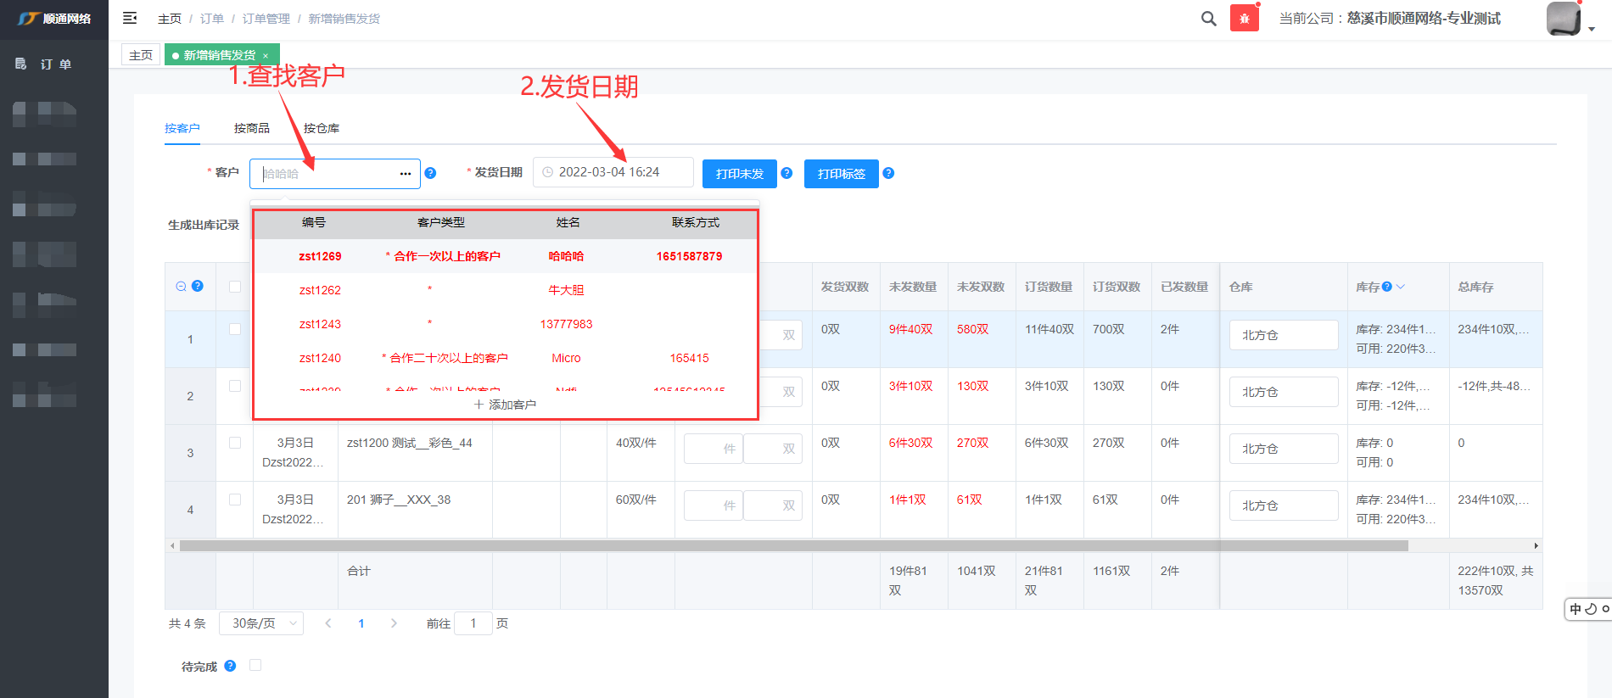Expand the 库存 column header dropdown
Screen dimensions: 1612x698
pyautogui.click(x=1401, y=287)
